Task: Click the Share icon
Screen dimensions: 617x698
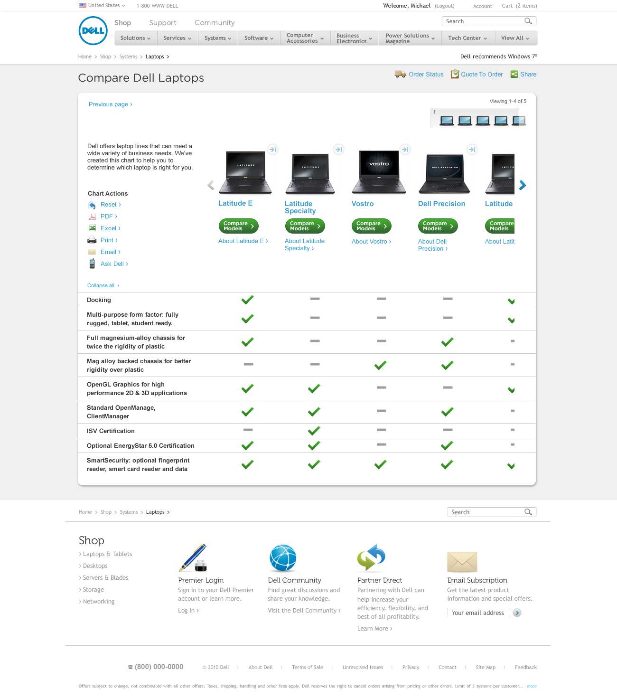Action: pyautogui.click(x=514, y=74)
